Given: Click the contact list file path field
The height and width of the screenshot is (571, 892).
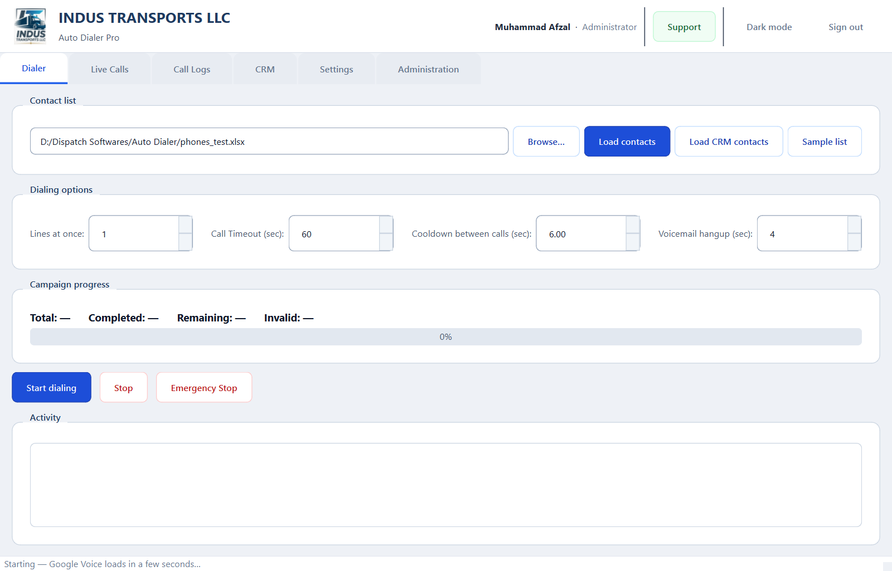Looking at the screenshot, I should (269, 141).
